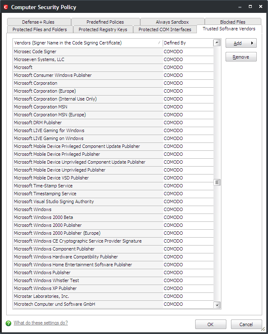Select Microsoft Windows XP Publisher row
Image resolution: width=268 pixels, height=334 pixels.
pos(113,288)
